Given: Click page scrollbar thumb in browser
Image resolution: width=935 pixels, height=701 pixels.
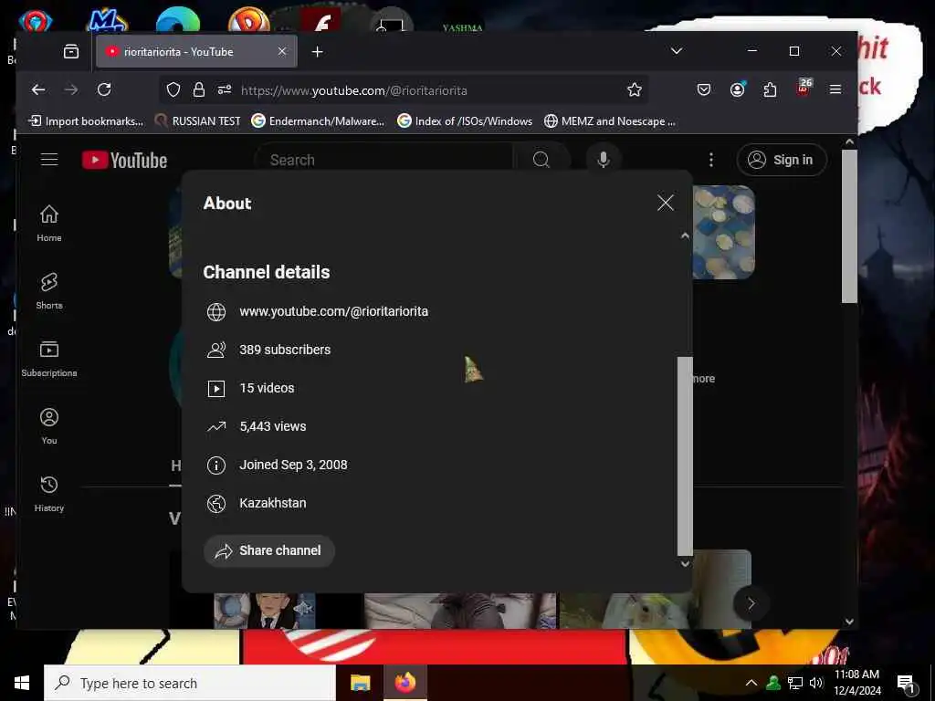Looking at the screenshot, I should click(849, 226).
